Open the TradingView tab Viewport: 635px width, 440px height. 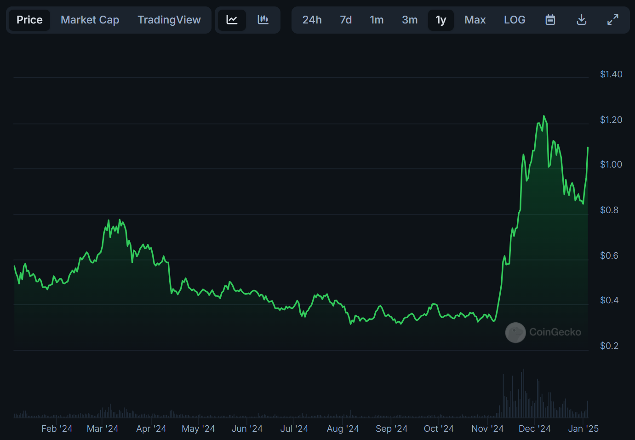[x=169, y=20]
